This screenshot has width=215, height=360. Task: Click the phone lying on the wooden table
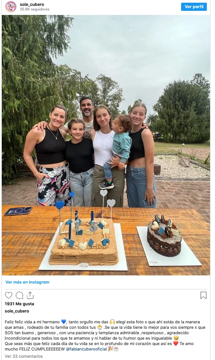(x=18, y=211)
